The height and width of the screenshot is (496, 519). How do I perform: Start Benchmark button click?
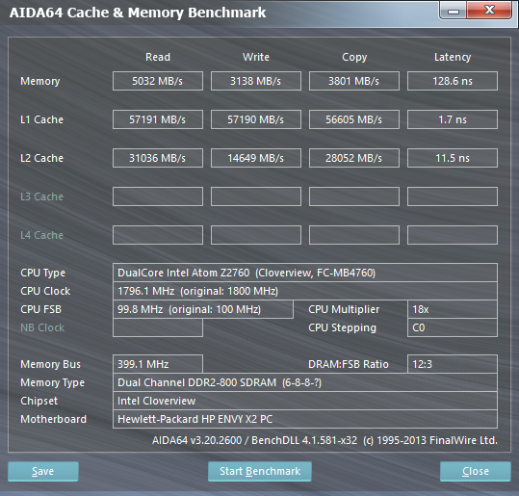click(x=260, y=471)
